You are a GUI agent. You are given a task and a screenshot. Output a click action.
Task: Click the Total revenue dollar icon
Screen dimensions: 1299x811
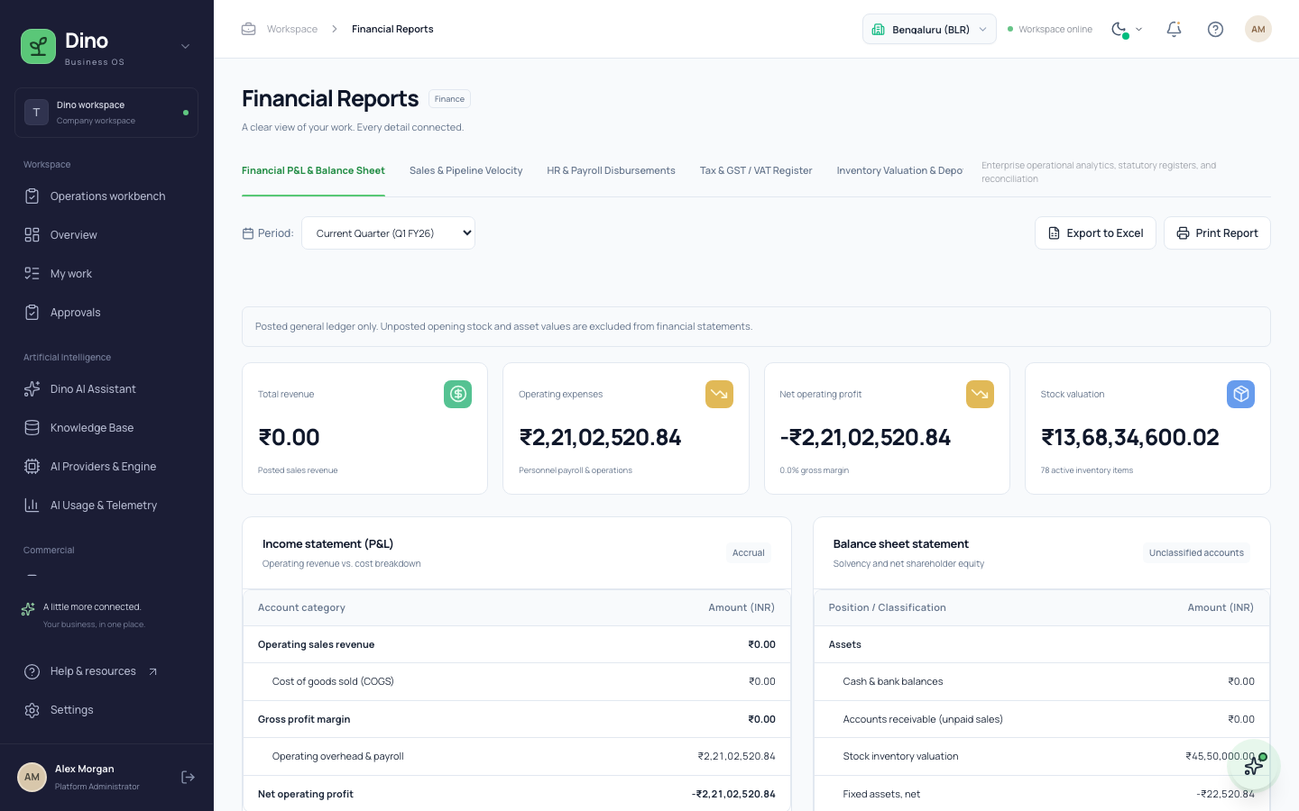457,394
